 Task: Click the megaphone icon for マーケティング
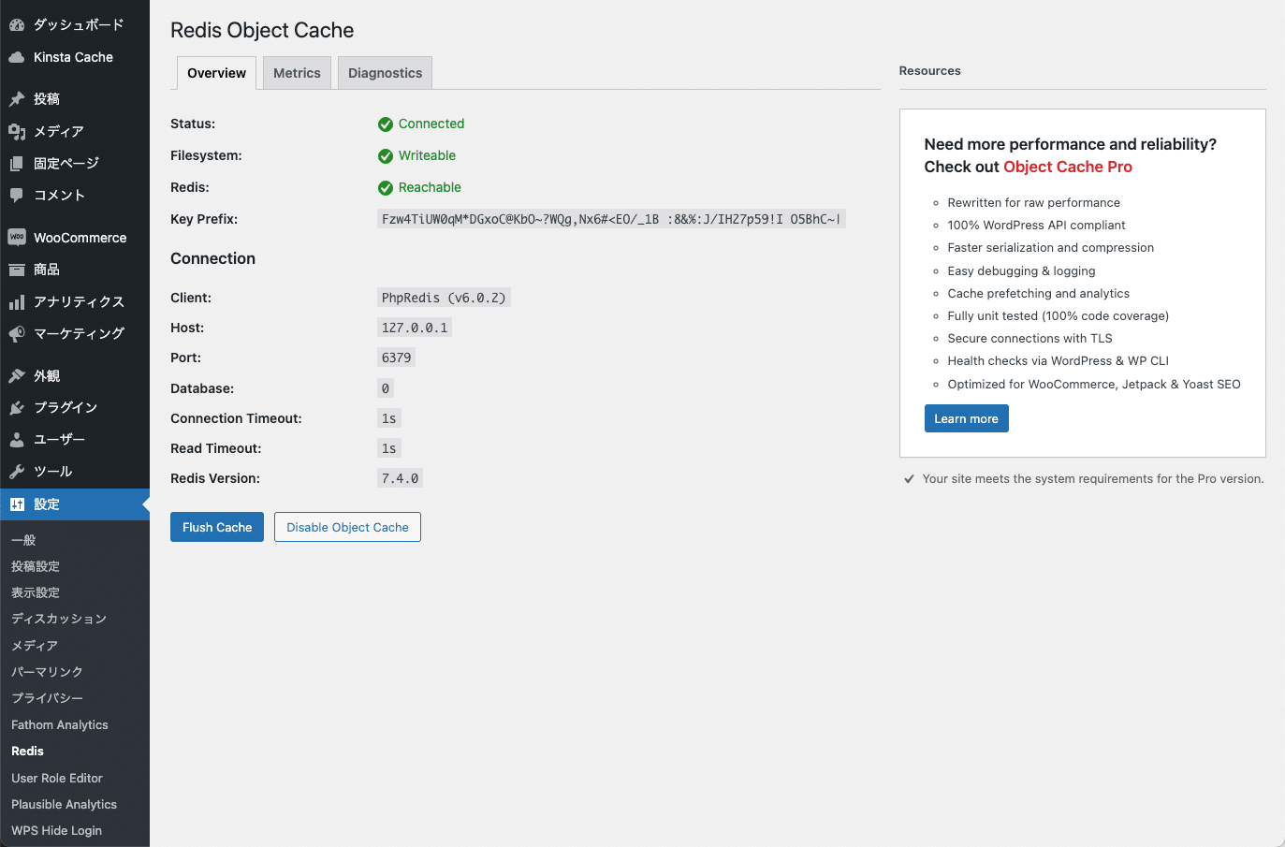point(17,334)
